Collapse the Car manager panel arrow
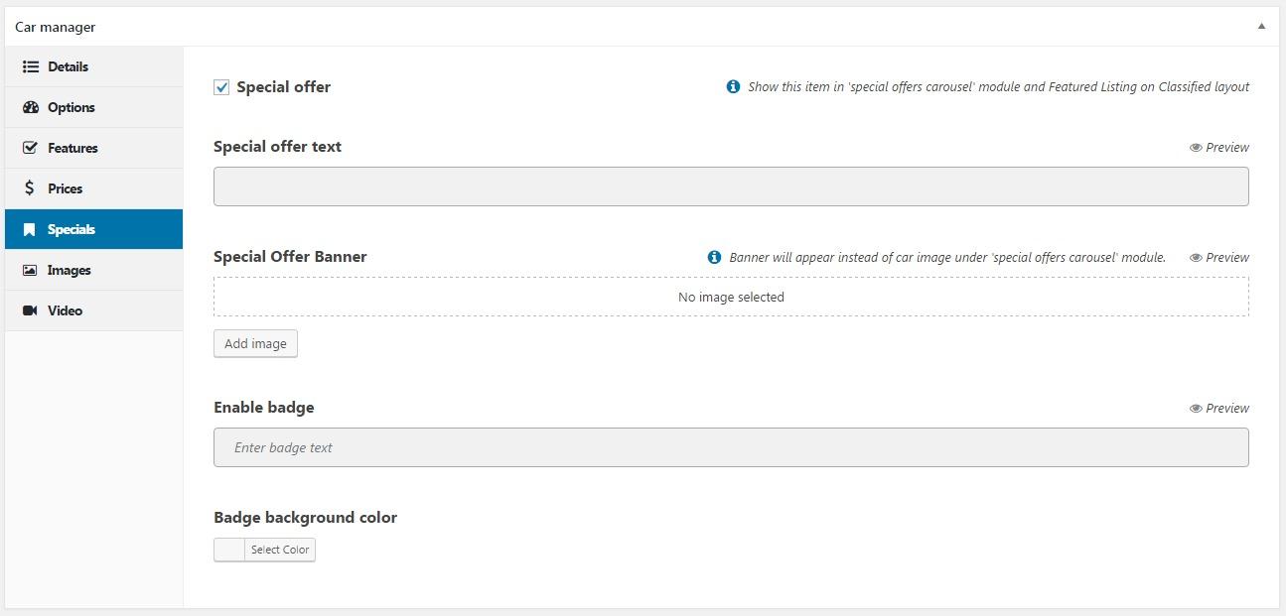Viewport: 1286px width, 616px height. click(1261, 27)
